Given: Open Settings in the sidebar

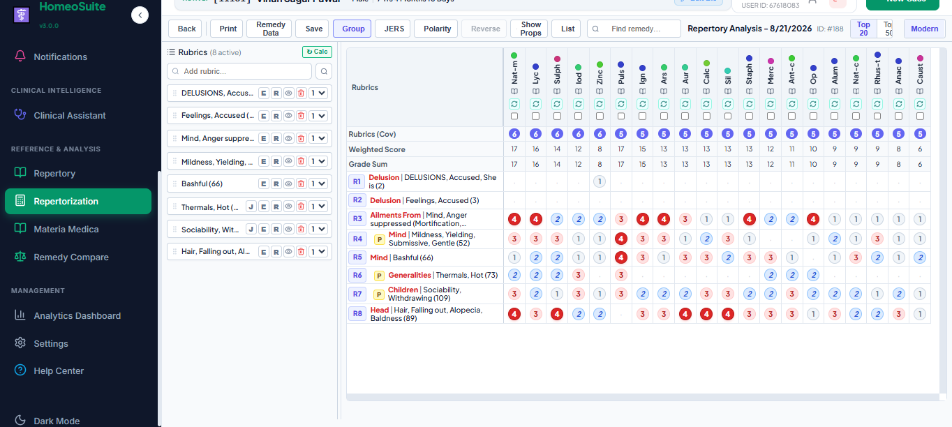Looking at the screenshot, I should [78, 343].
